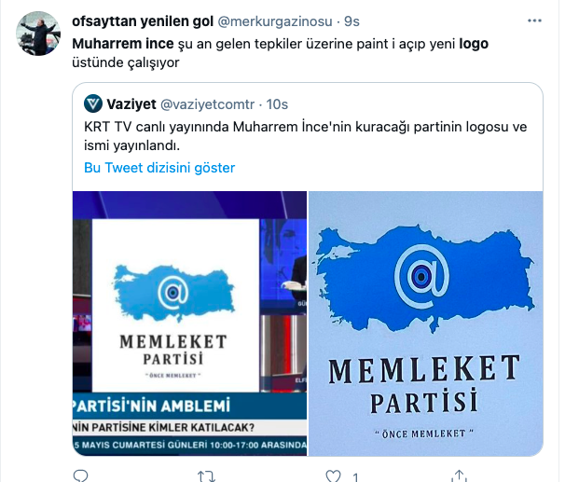Screen dimensions: 565x482
Task: Click bold word 'logo' in tweet
Action: 474,44
